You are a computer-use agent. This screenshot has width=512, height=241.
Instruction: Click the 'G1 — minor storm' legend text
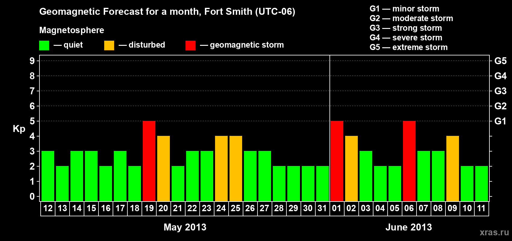coord(404,9)
